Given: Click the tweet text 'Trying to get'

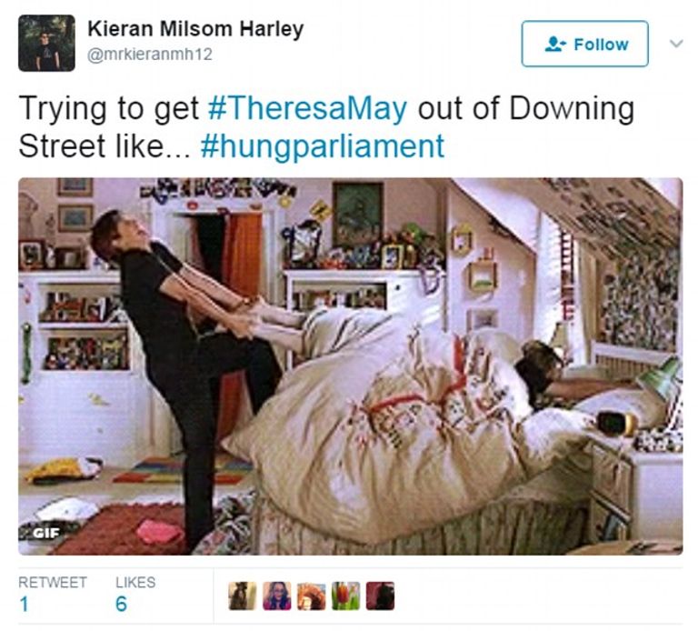Looking at the screenshot, I should point(109,109).
